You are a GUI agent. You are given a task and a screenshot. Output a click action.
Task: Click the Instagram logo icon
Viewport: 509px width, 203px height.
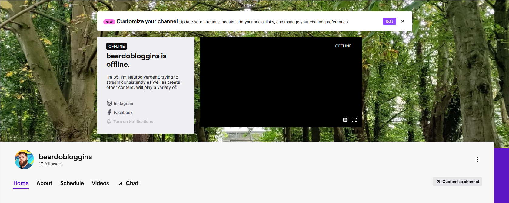click(x=109, y=103)
